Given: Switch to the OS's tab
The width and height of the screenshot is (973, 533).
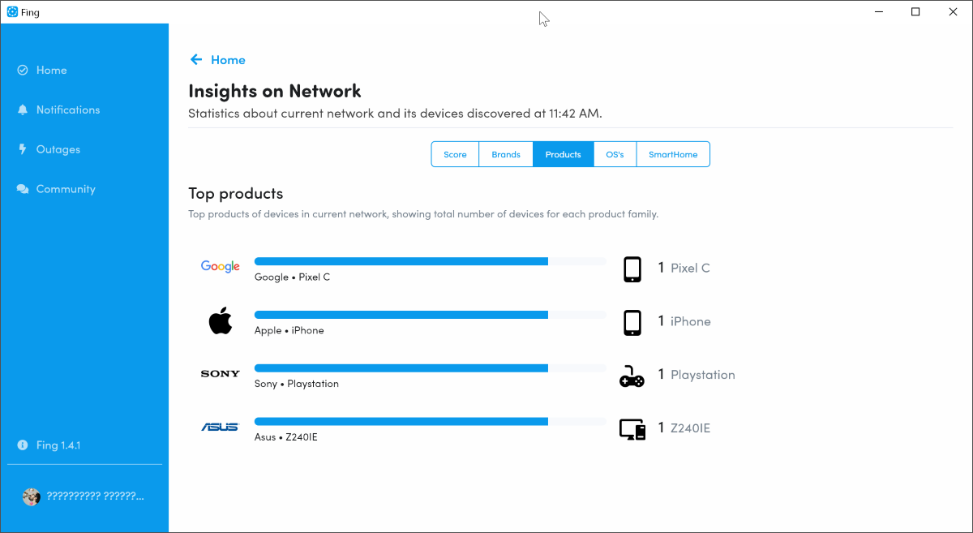Looking at the screenshot, I should click(x=615, y=154).
